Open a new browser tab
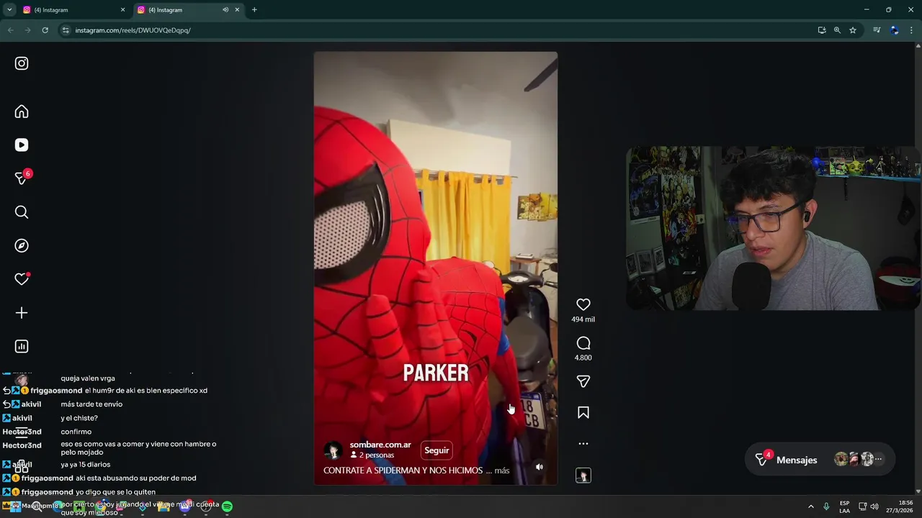The image size is (922, 518). tap(254, 10)
